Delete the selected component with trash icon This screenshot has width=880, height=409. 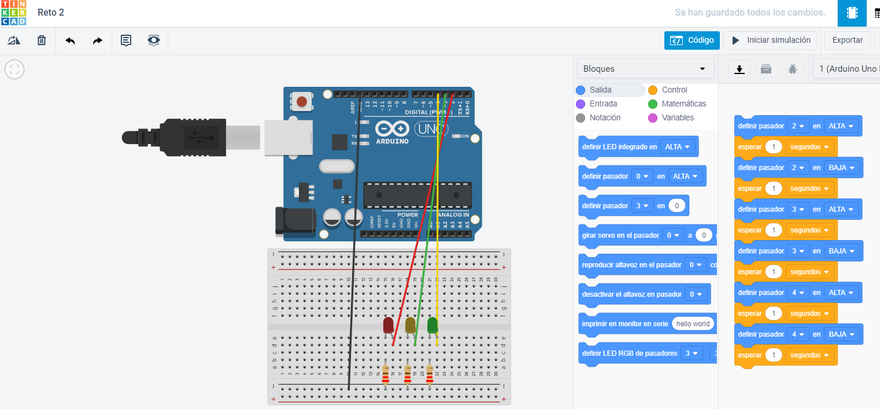pyautogui.click(x=41, y=40)
